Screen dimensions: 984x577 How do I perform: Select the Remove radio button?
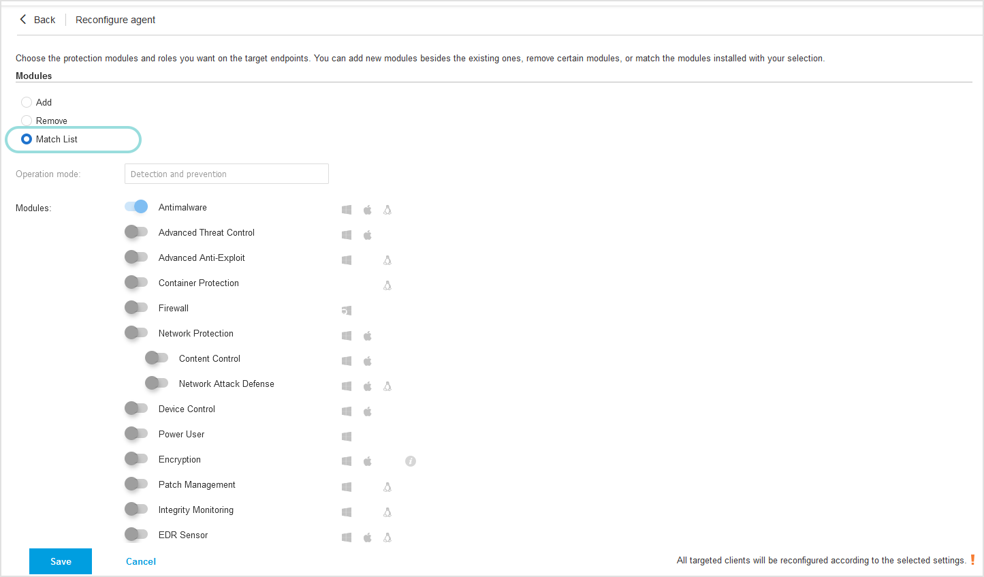[27, 121]
